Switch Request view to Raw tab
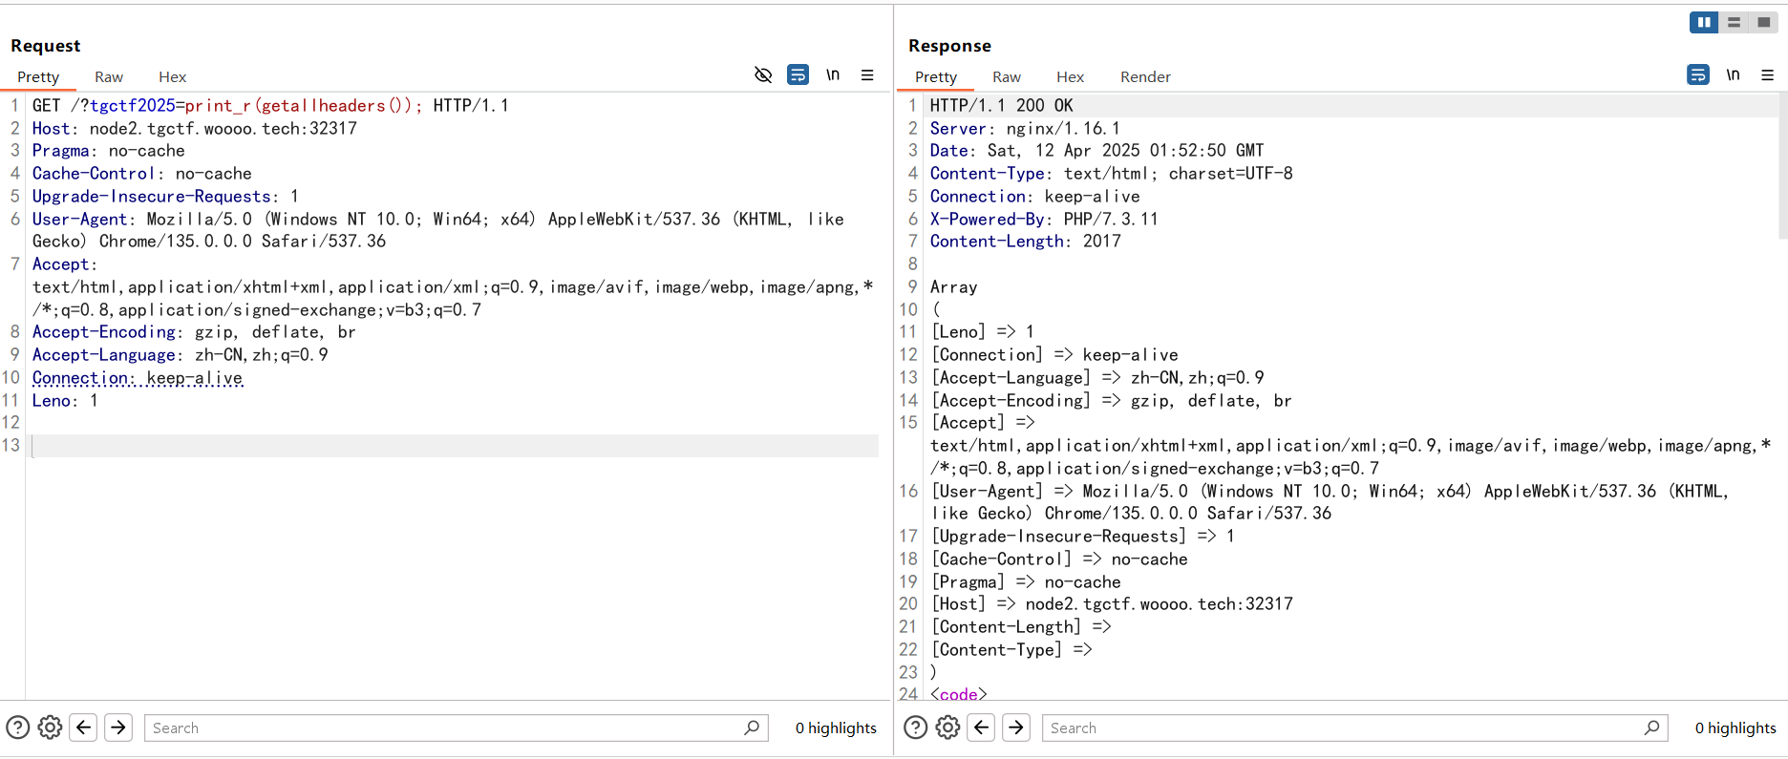The height and width of the screenshot is (759, 1788). click(109, 77)
